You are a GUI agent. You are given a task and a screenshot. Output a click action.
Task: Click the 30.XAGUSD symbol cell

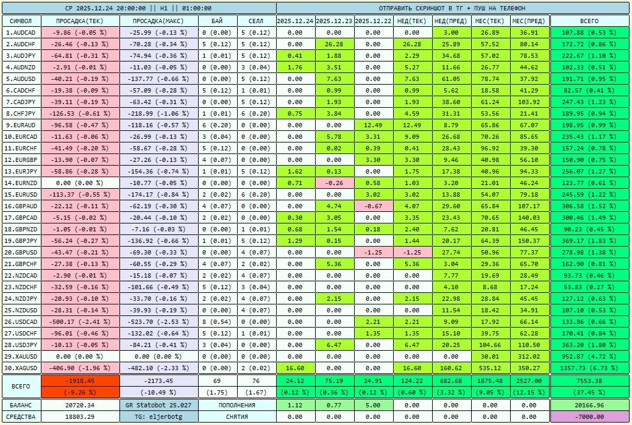(21, 368)
